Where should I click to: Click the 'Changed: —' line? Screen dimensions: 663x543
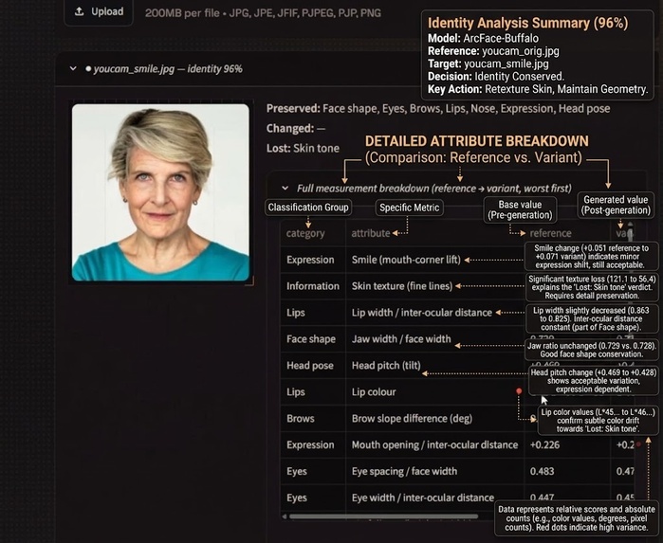click(x=296, y=129)
